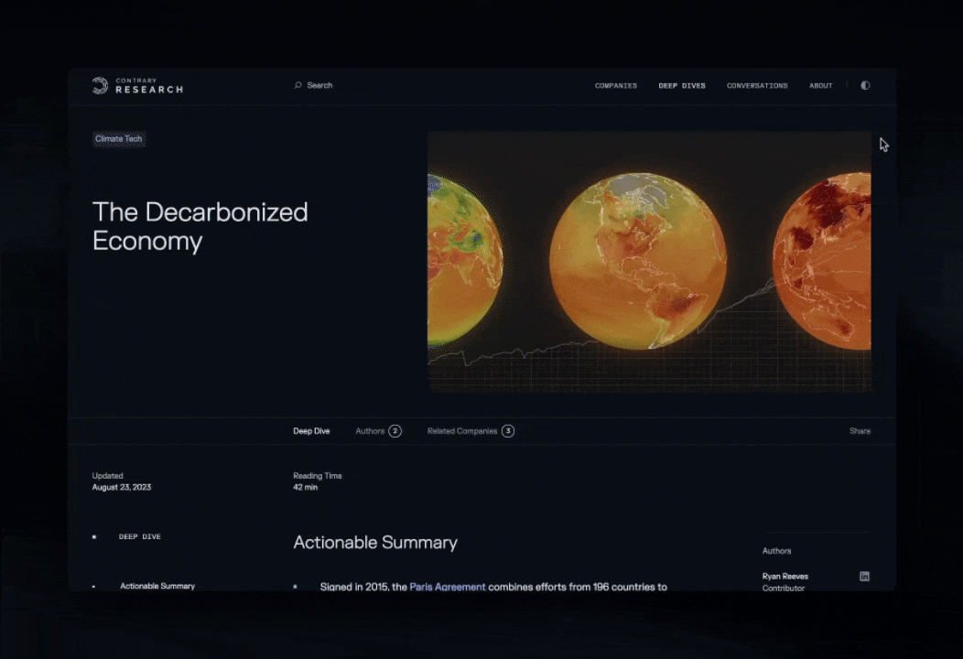
Task: Follow the Paris Agreement hyperlink
Action: point(448,587)
